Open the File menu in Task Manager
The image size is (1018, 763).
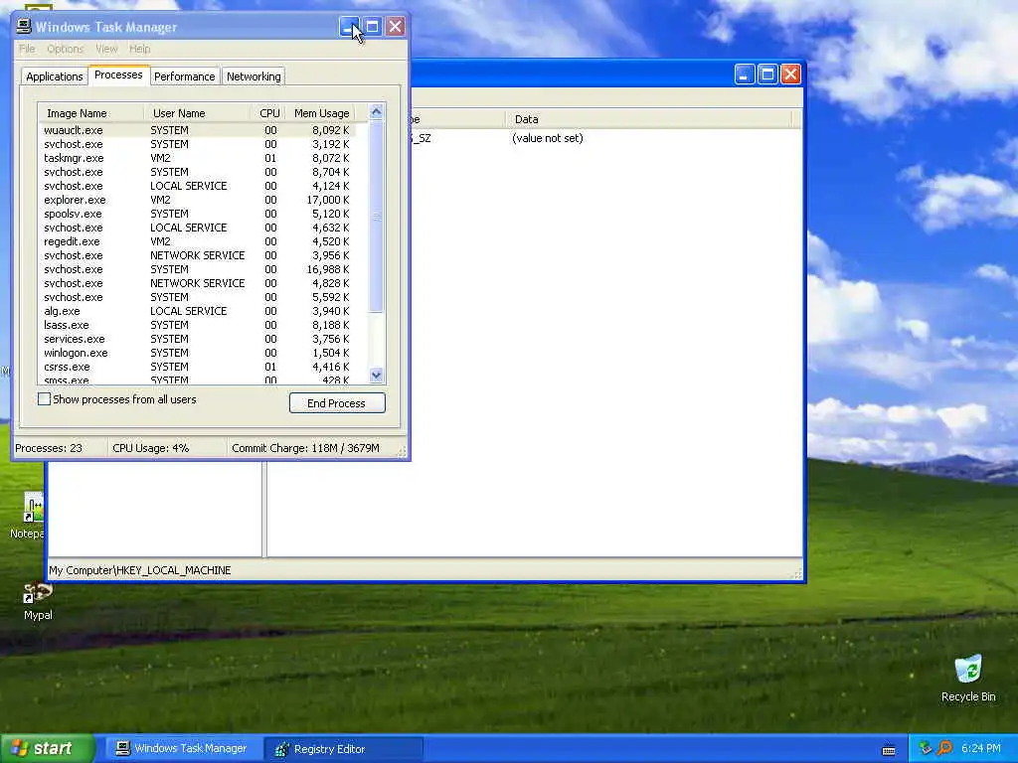27,49
